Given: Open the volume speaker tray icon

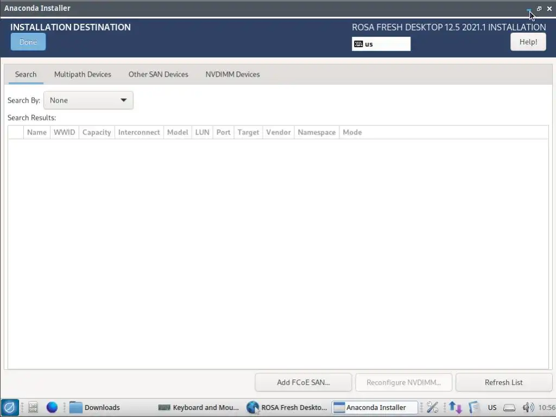Looking at the screenshot, I should (x=528, y=407).
